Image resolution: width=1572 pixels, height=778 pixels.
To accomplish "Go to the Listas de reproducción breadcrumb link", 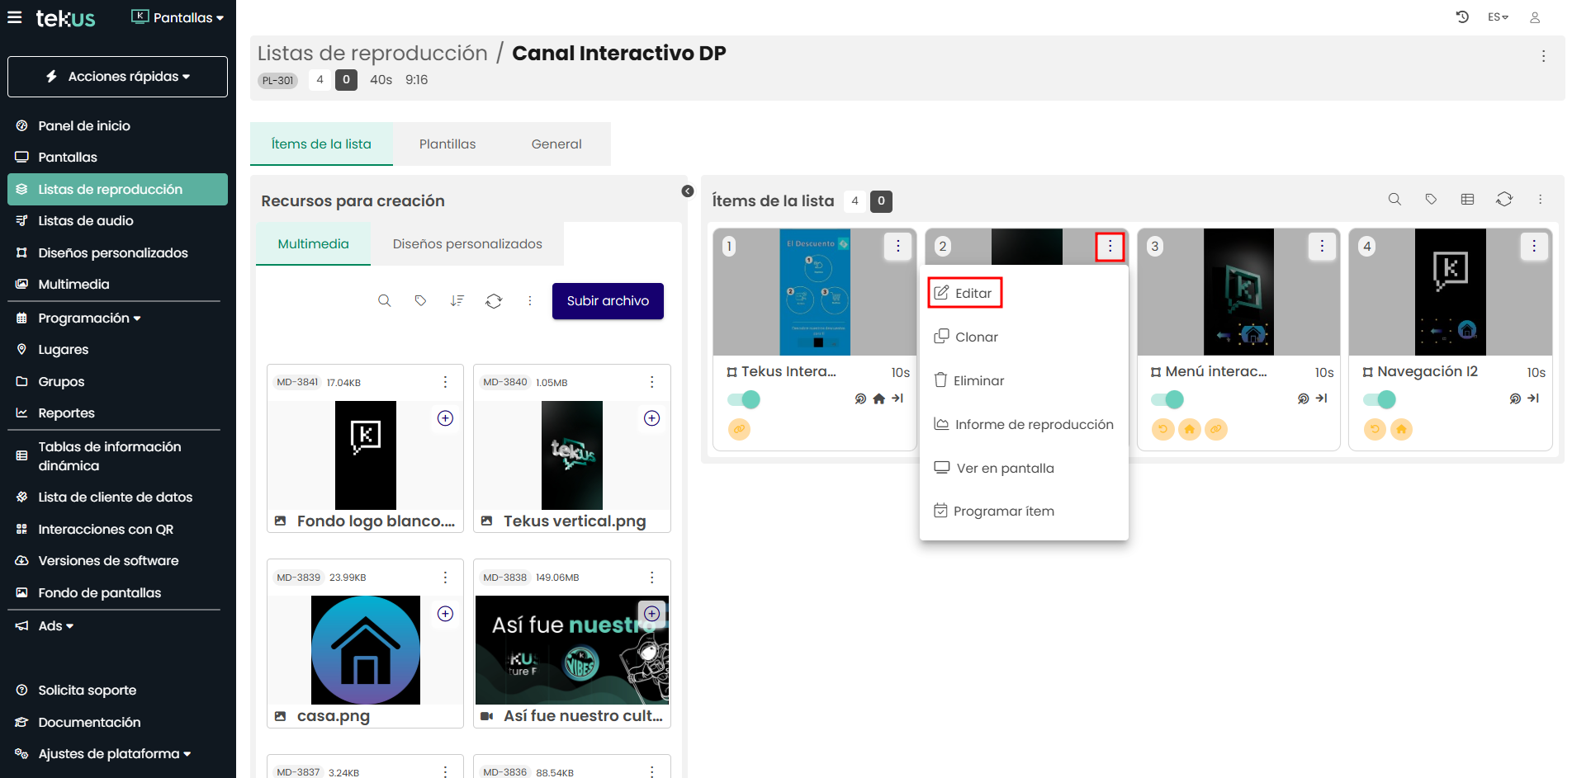I will coord(372,54).
